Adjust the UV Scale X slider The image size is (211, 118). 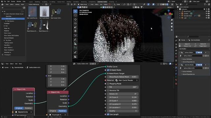123,97
